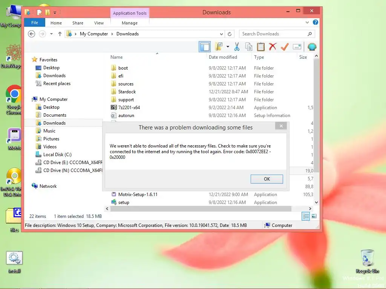Select Desktop under Favorites
This screenshot has width=386, height=289.
click(51, 68)
